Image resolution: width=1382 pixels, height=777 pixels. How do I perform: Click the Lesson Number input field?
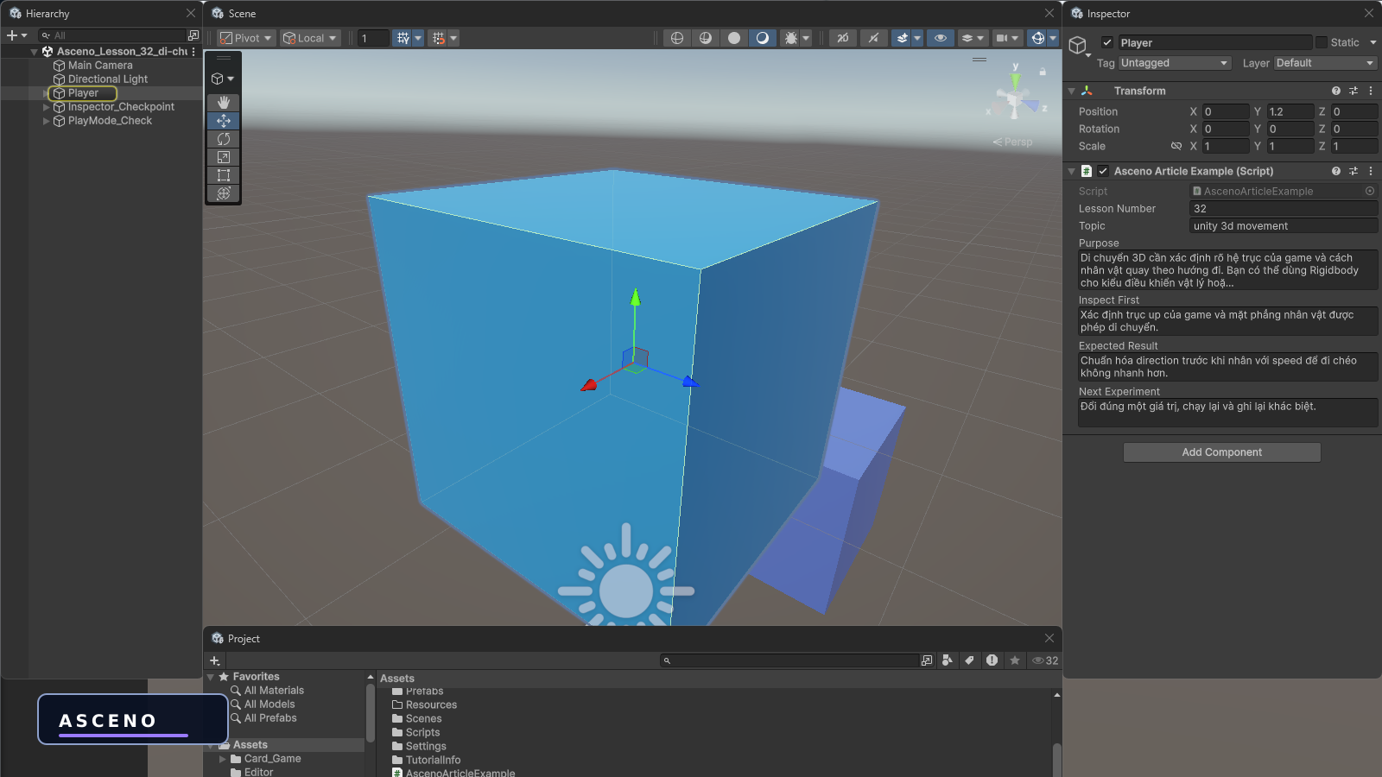(x=1284, y=209)
